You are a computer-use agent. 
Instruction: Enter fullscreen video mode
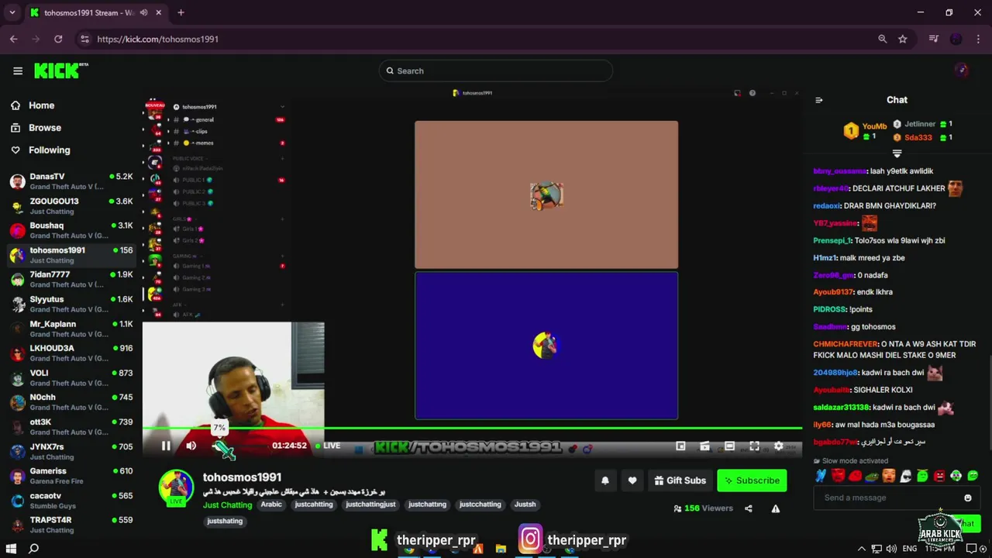pos(754,446)
